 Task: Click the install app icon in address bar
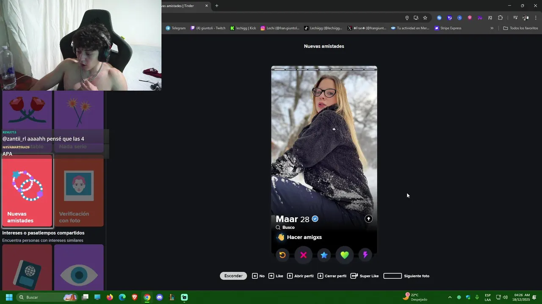point(416,18)
